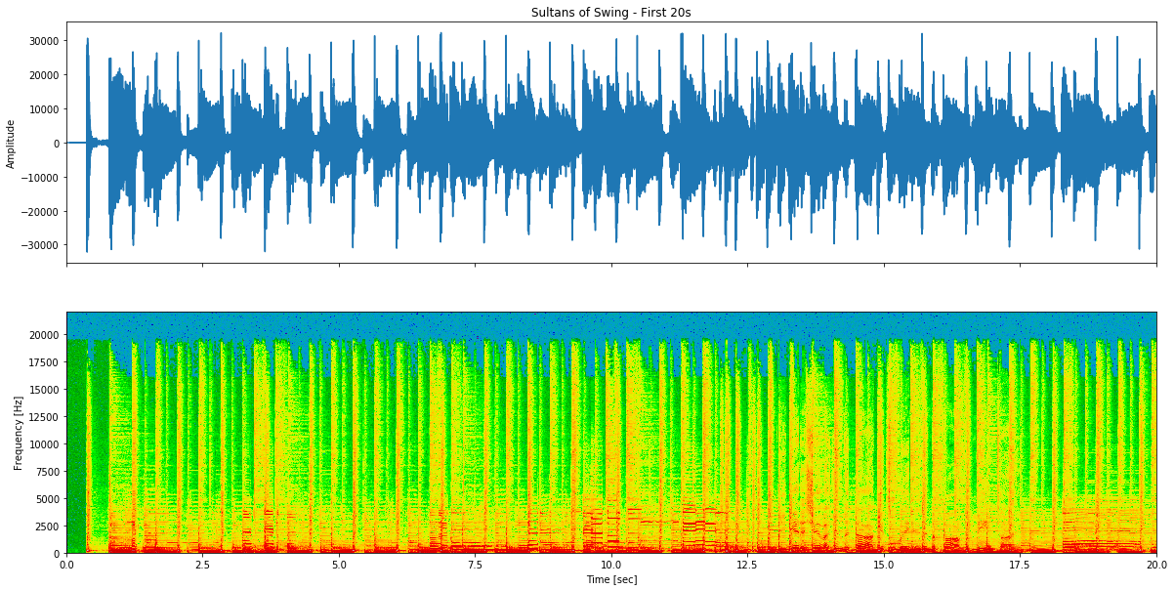Click the 7500 frequency tick label
The height and width of the screenshot is (590, 1174).
coord(46,472)
